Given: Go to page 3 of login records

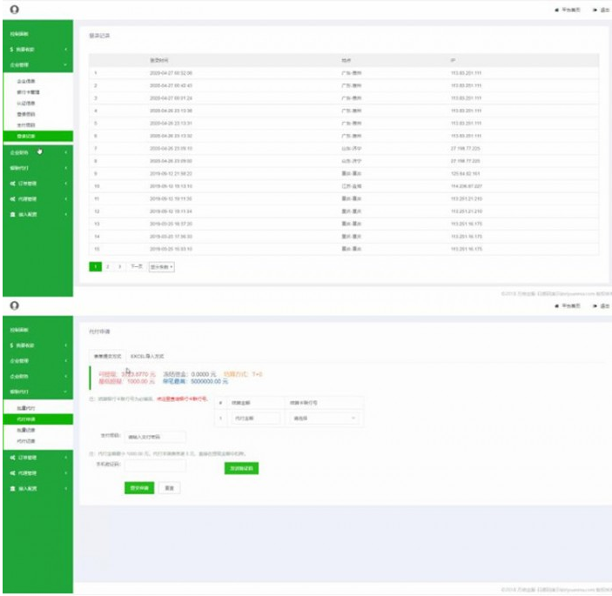Looking at the screenshot, I should coord(120,267).
